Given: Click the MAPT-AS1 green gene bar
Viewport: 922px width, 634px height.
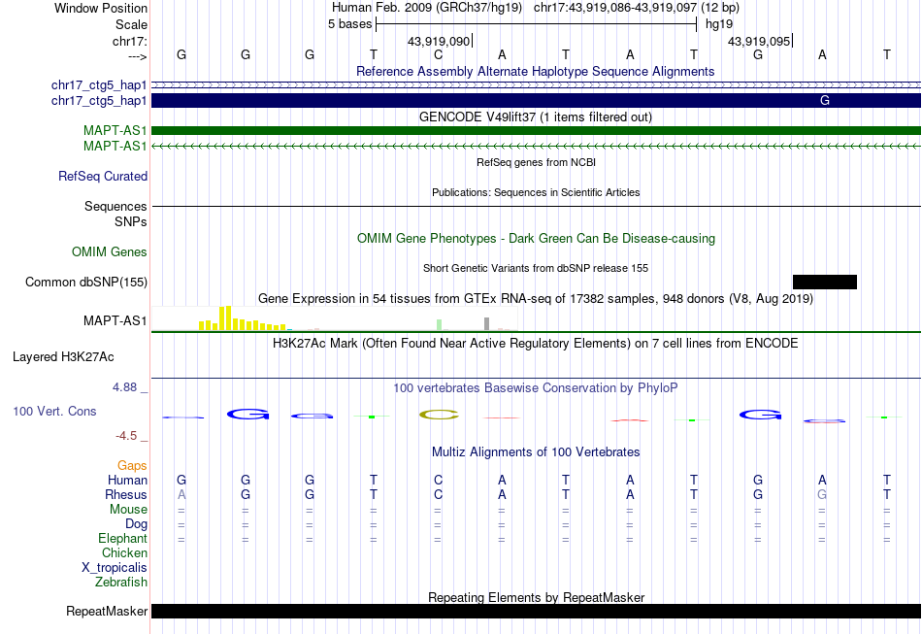Looking at the screenshot, I should pyautogui.click(x=536, y=130).
